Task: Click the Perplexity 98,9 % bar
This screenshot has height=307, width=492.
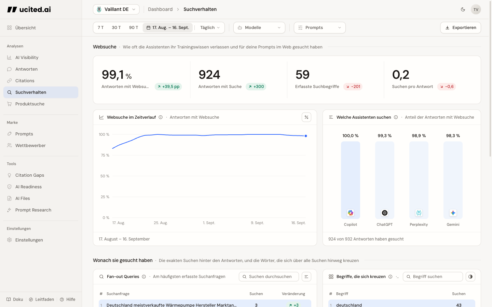Action: 419,180
